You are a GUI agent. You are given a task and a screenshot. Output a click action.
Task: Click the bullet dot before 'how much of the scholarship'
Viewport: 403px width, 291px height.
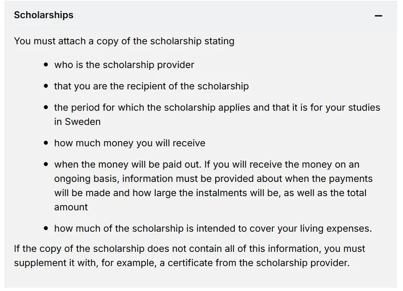tap(46, 228)
